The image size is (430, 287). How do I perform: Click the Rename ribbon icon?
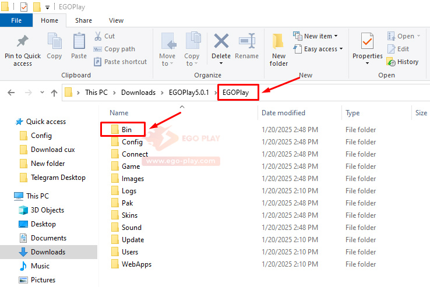(x=247, y=41)
